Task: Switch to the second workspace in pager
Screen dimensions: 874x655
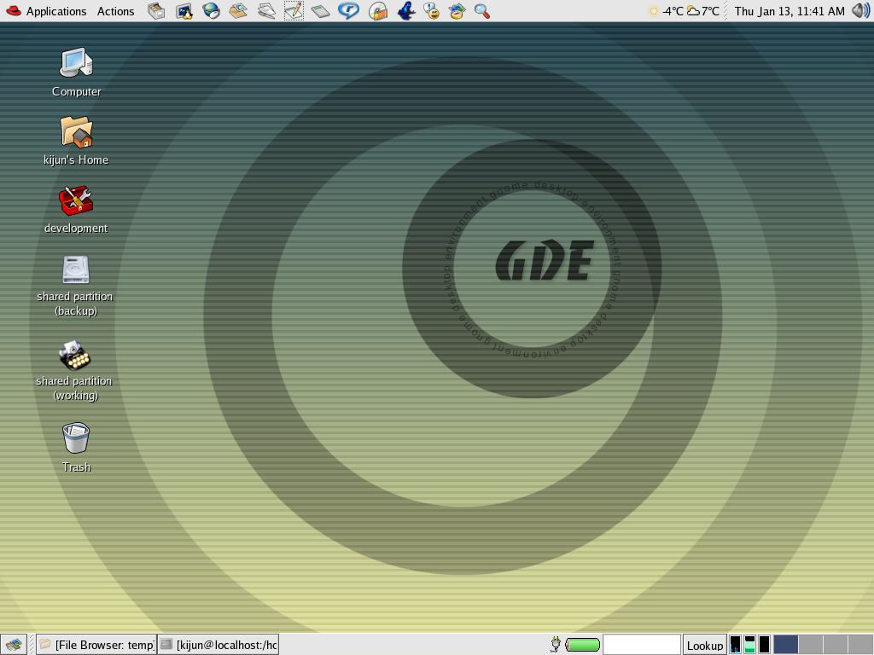Action: 811,645
